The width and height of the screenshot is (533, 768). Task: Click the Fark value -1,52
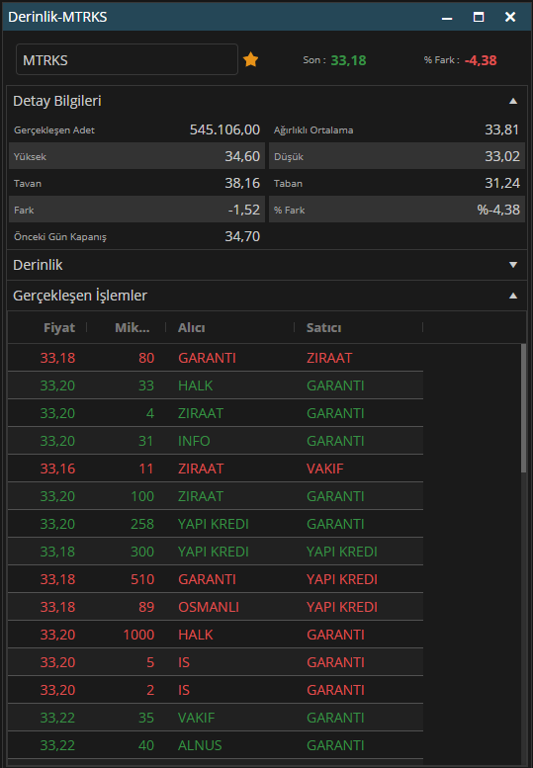(x=244, y=210)
